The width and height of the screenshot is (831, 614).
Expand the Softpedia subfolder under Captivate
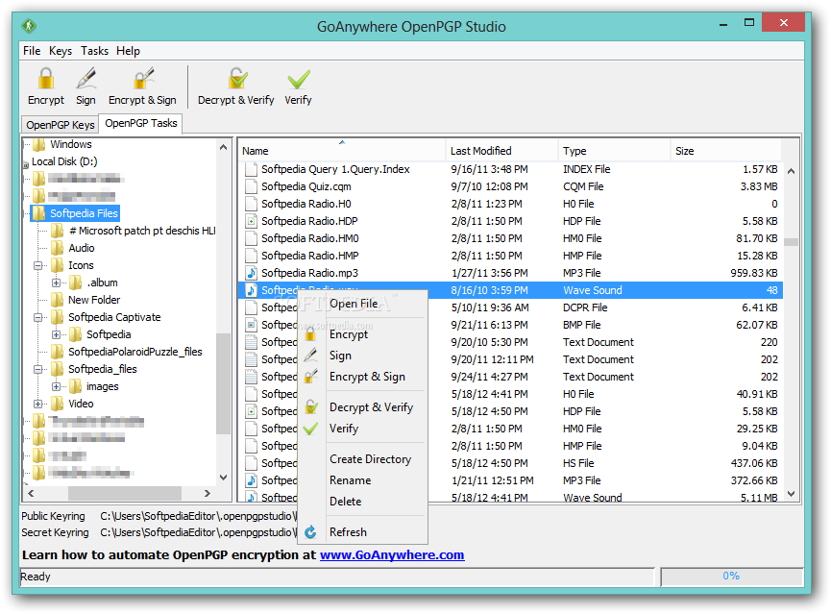coord(56,334)
